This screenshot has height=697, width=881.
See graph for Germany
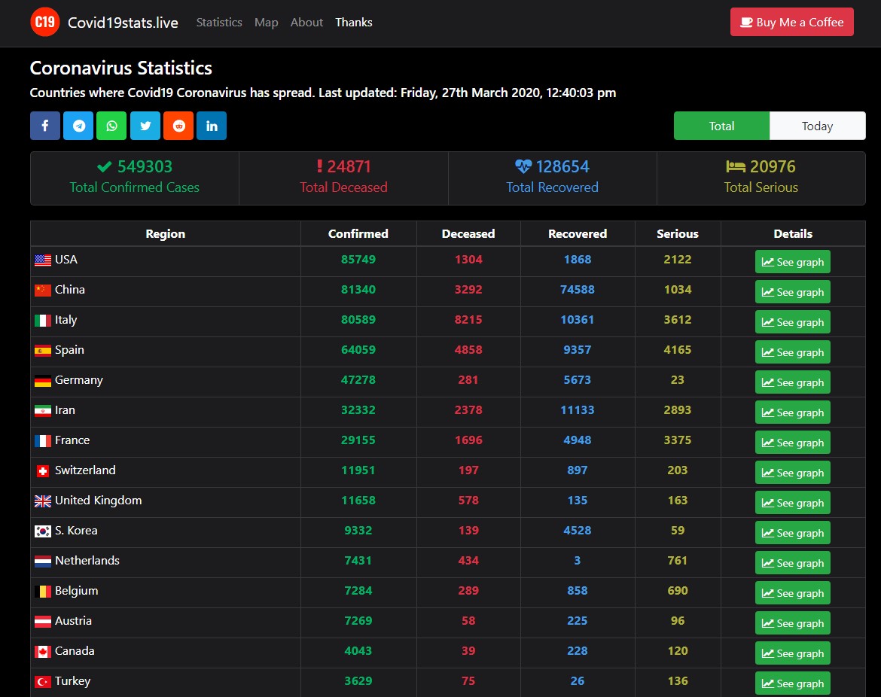[792, 382]
